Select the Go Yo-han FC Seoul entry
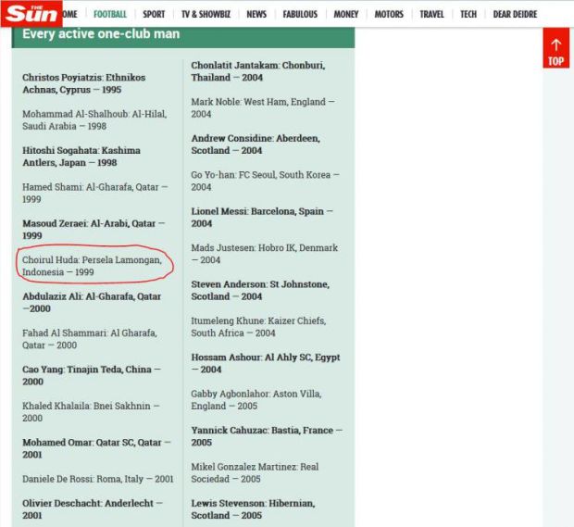 [266, 181]
